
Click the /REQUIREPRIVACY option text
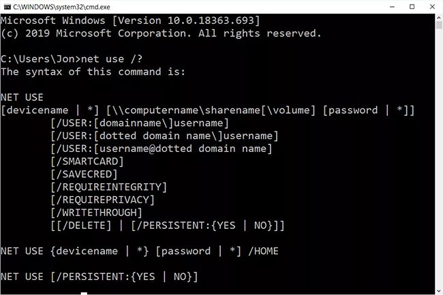click(x=103, y=200)
